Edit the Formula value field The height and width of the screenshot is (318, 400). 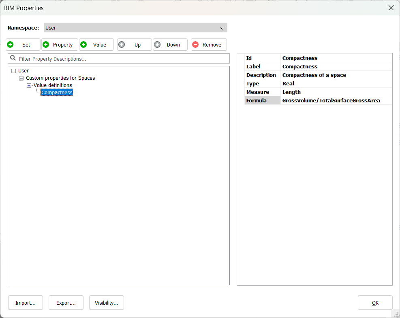[x=336, y=100]
